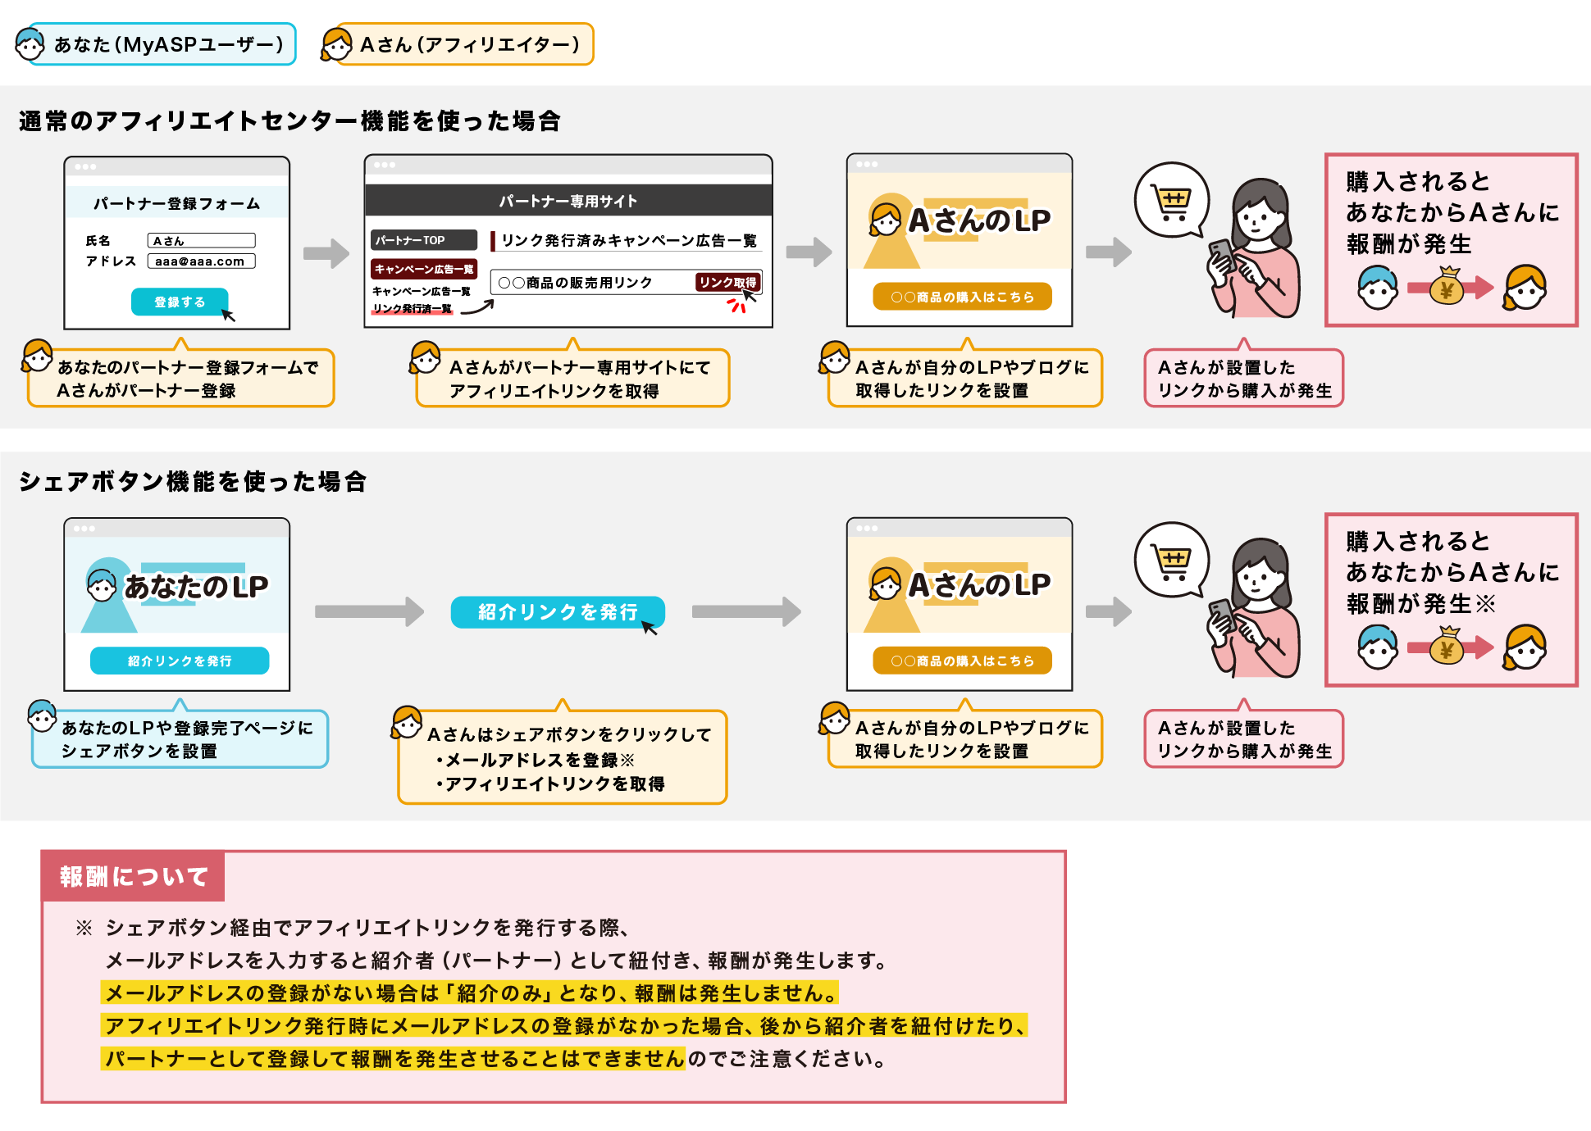Click the 氏名 input field showing Aさん
This screenshot has height=1131, width=1591.
tap(202, 241)
